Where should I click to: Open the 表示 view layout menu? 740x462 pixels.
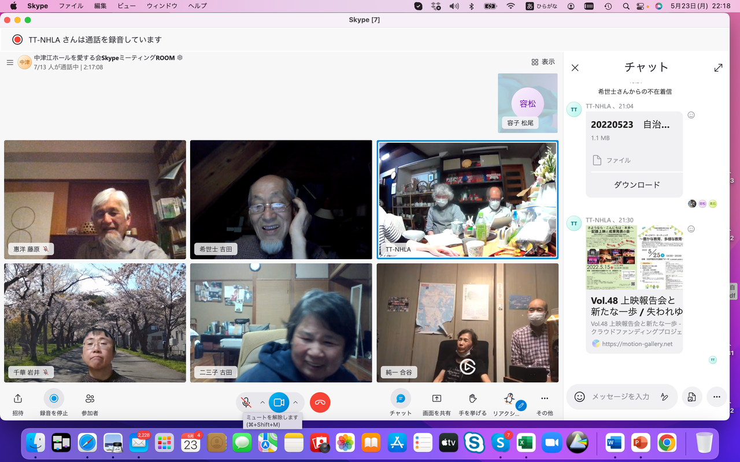(543, 62)
